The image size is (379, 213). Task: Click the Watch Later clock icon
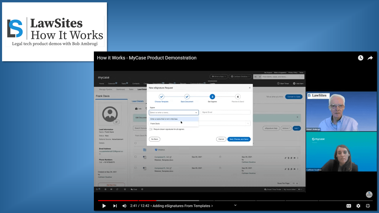click(x=360, y=58)
